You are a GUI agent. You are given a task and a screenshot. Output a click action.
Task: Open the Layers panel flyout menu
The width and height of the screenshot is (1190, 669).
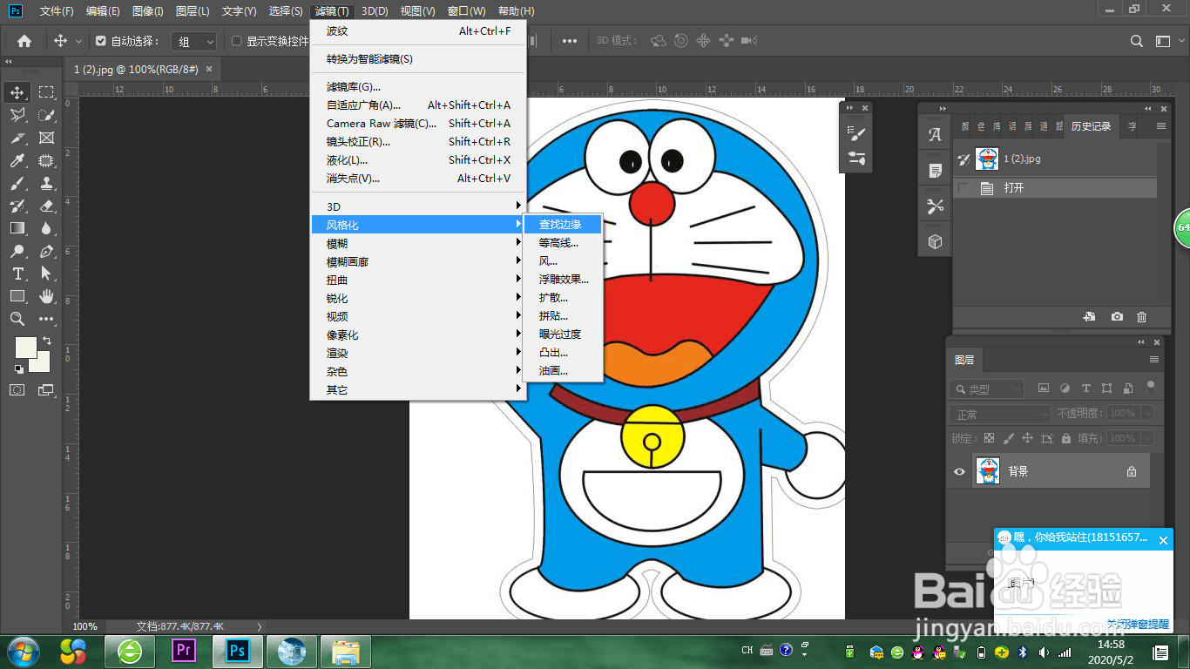tap(1154, 360)
